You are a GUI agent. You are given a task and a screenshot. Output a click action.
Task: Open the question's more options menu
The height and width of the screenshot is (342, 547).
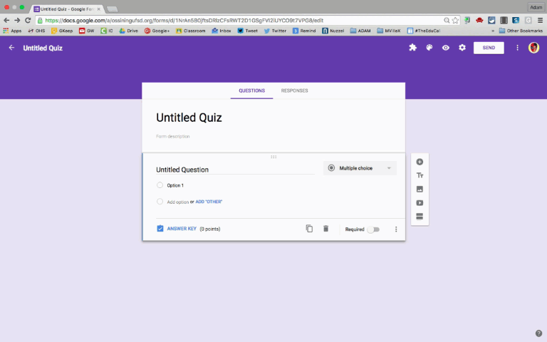[x=396, y=229]
